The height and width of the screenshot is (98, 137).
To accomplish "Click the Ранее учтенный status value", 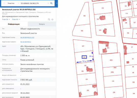I will coord(27,60).
